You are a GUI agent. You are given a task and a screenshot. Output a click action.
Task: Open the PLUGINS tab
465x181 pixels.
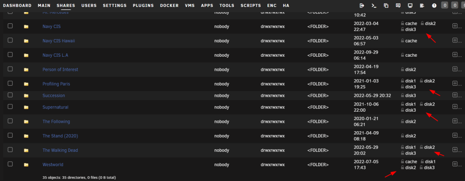(x=143, y=6)
